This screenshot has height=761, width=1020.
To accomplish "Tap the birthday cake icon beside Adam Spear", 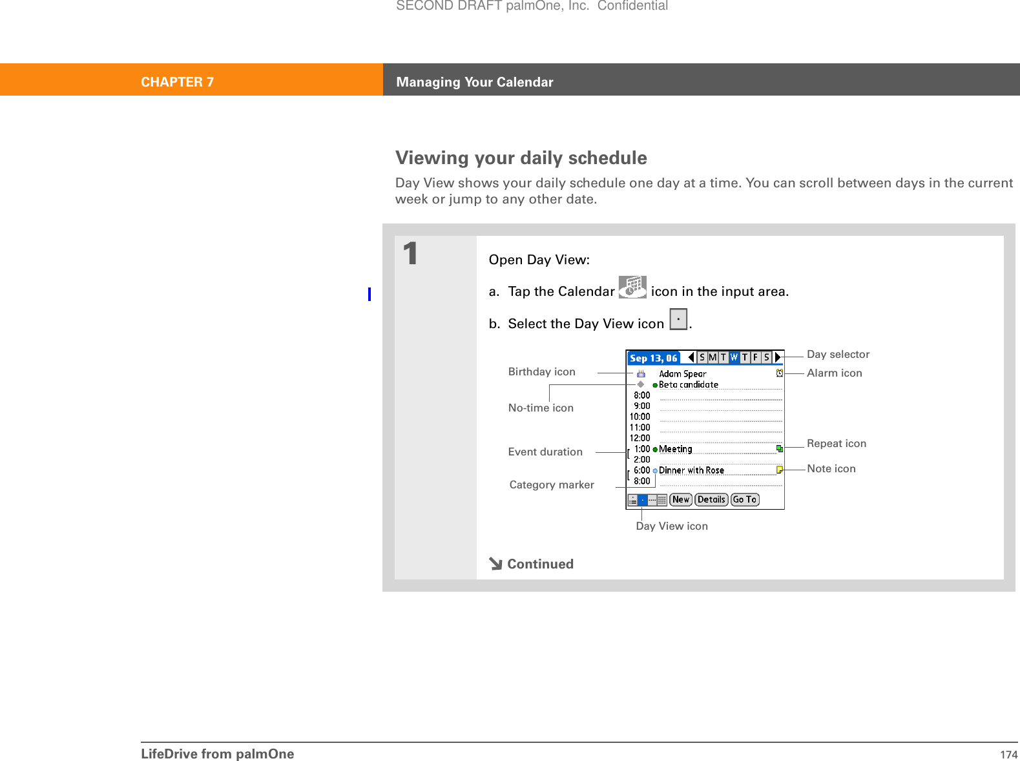I will [641, 373].
